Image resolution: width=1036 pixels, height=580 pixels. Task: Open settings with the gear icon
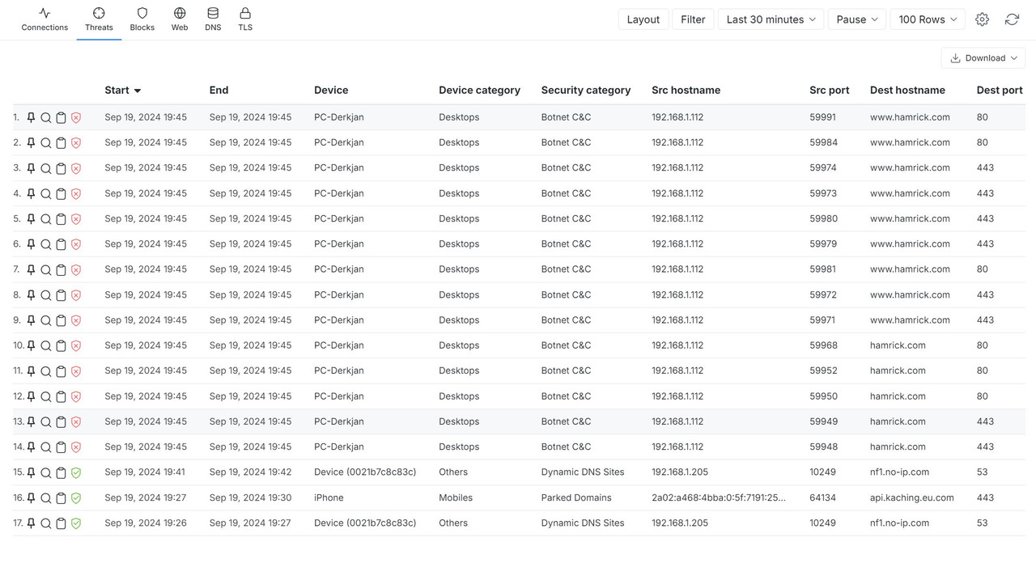982,19
